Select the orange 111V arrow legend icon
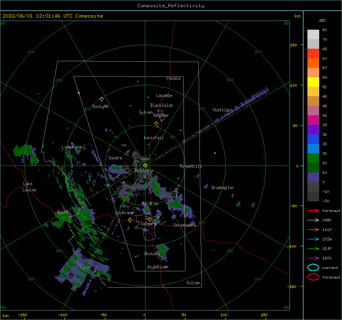The image size is (342, 320). [313, 229]
